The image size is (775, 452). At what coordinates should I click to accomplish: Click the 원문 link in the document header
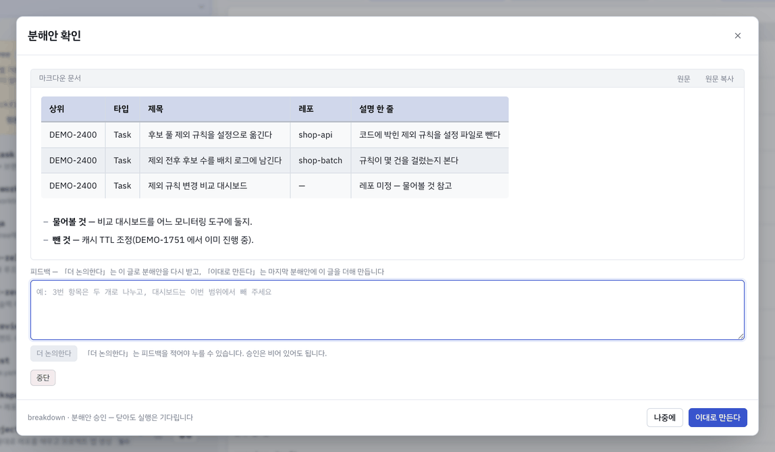(x=684, y=78)
